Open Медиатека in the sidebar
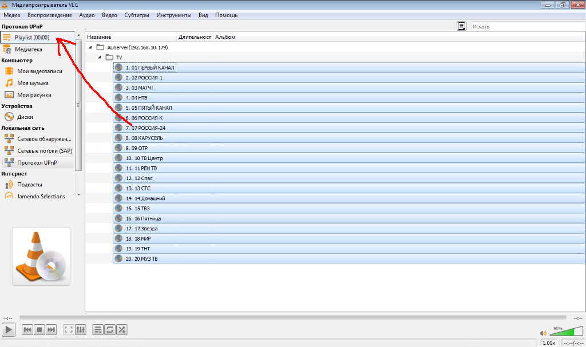This screenshot has height=347, width=586. (x=37, y=49)
